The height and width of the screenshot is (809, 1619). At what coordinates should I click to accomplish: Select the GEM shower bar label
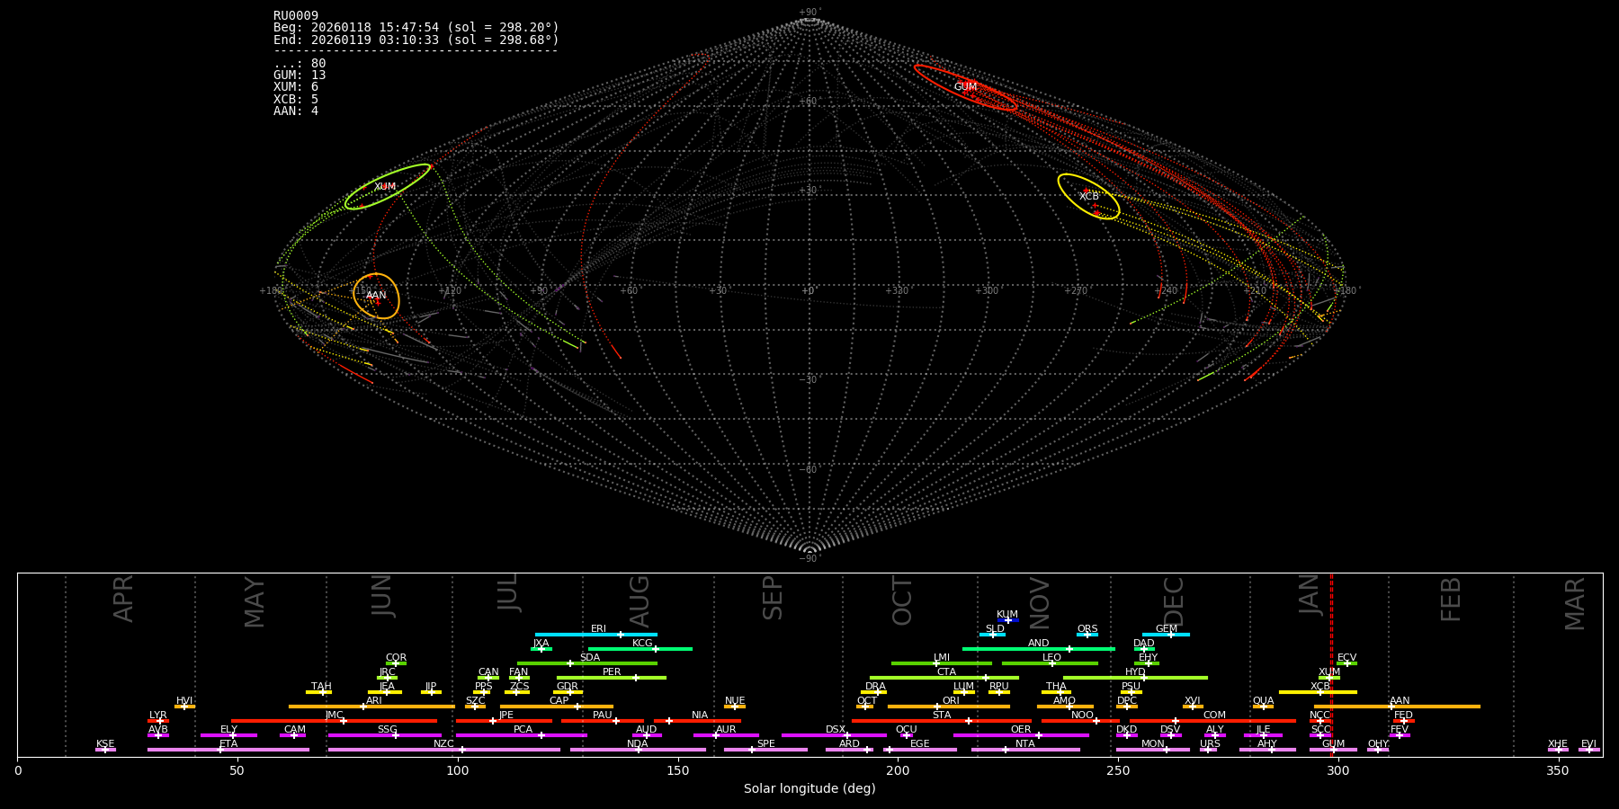point(1166,629)
